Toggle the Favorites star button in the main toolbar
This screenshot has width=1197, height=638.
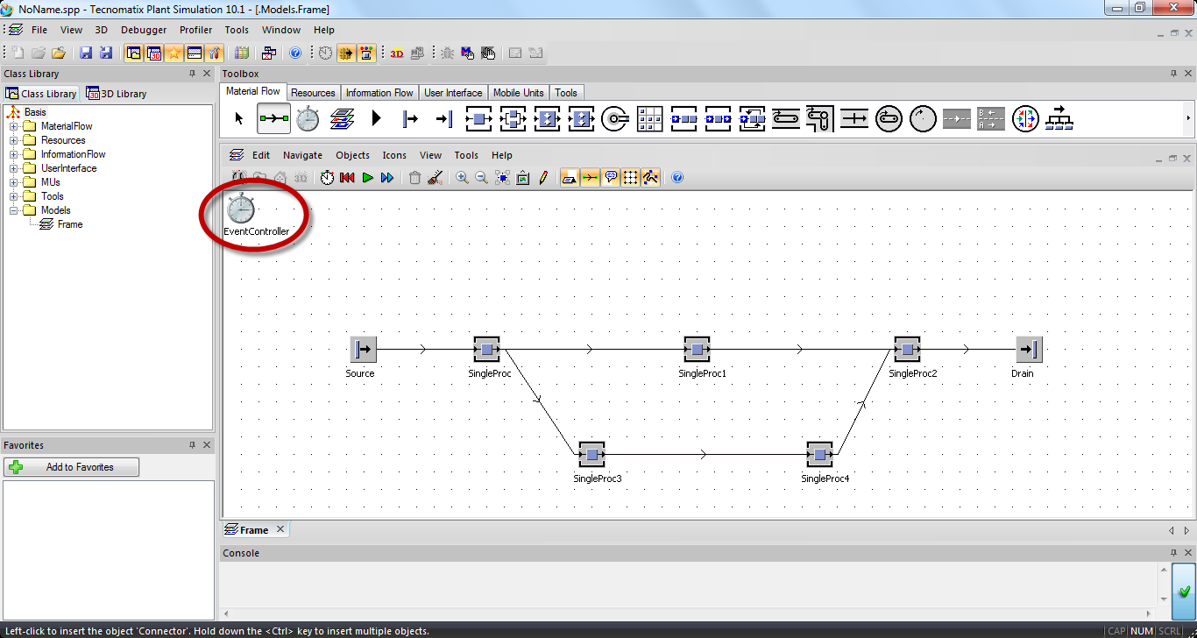[x=174, y=53]
